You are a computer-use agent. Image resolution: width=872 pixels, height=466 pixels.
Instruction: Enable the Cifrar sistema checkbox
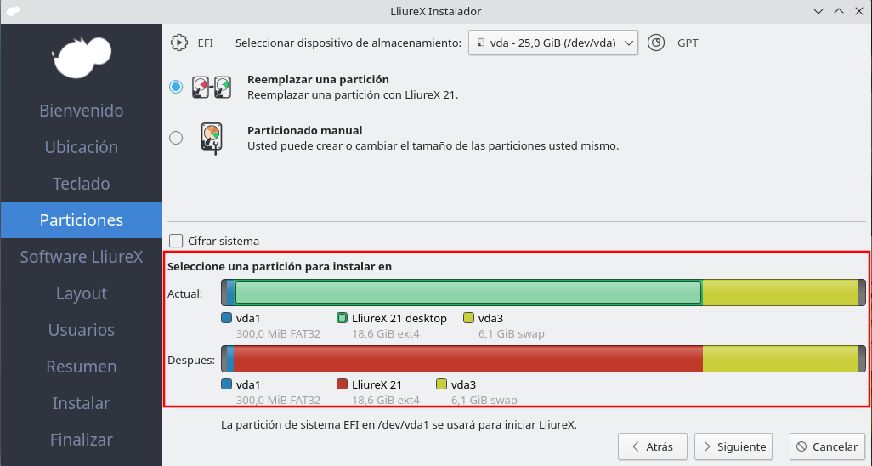point(177,241)
